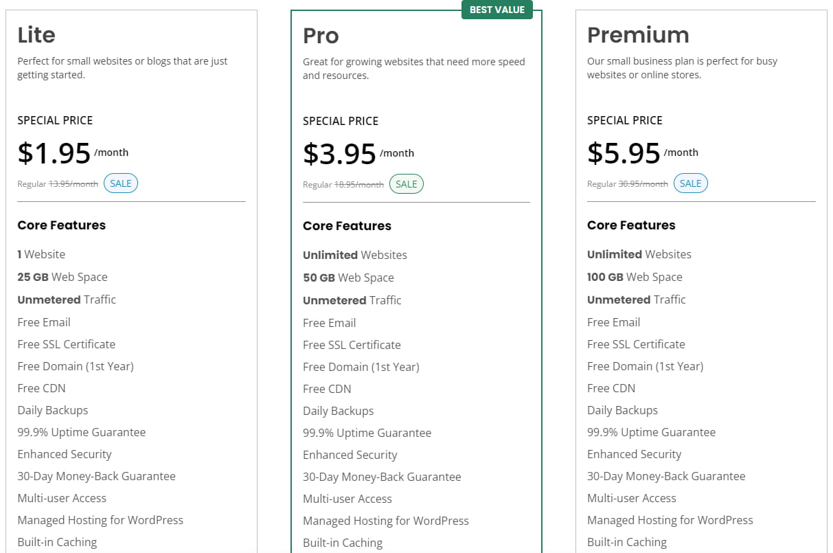The height and width of the screenshot is (553, 833).
Task: Click 'Managed Hosting for WordPress' in Pro plan
Action: click(x=386, y=521)
